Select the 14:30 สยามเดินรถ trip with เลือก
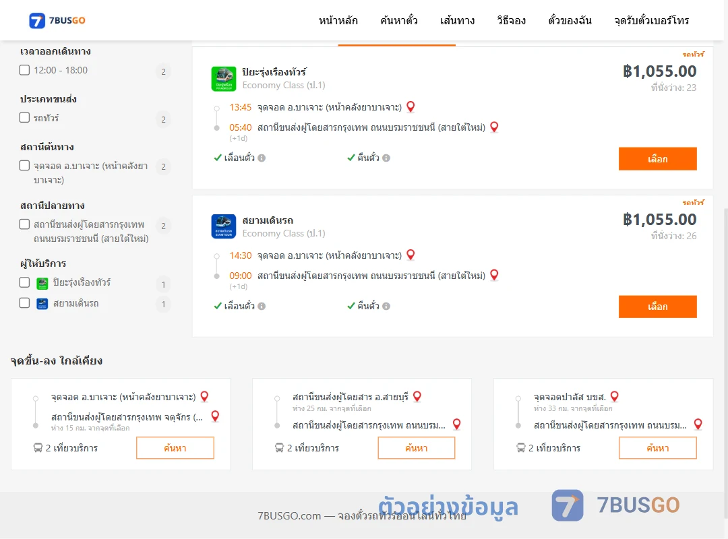The width and height of the screenshot is (728, 539). 657,307
